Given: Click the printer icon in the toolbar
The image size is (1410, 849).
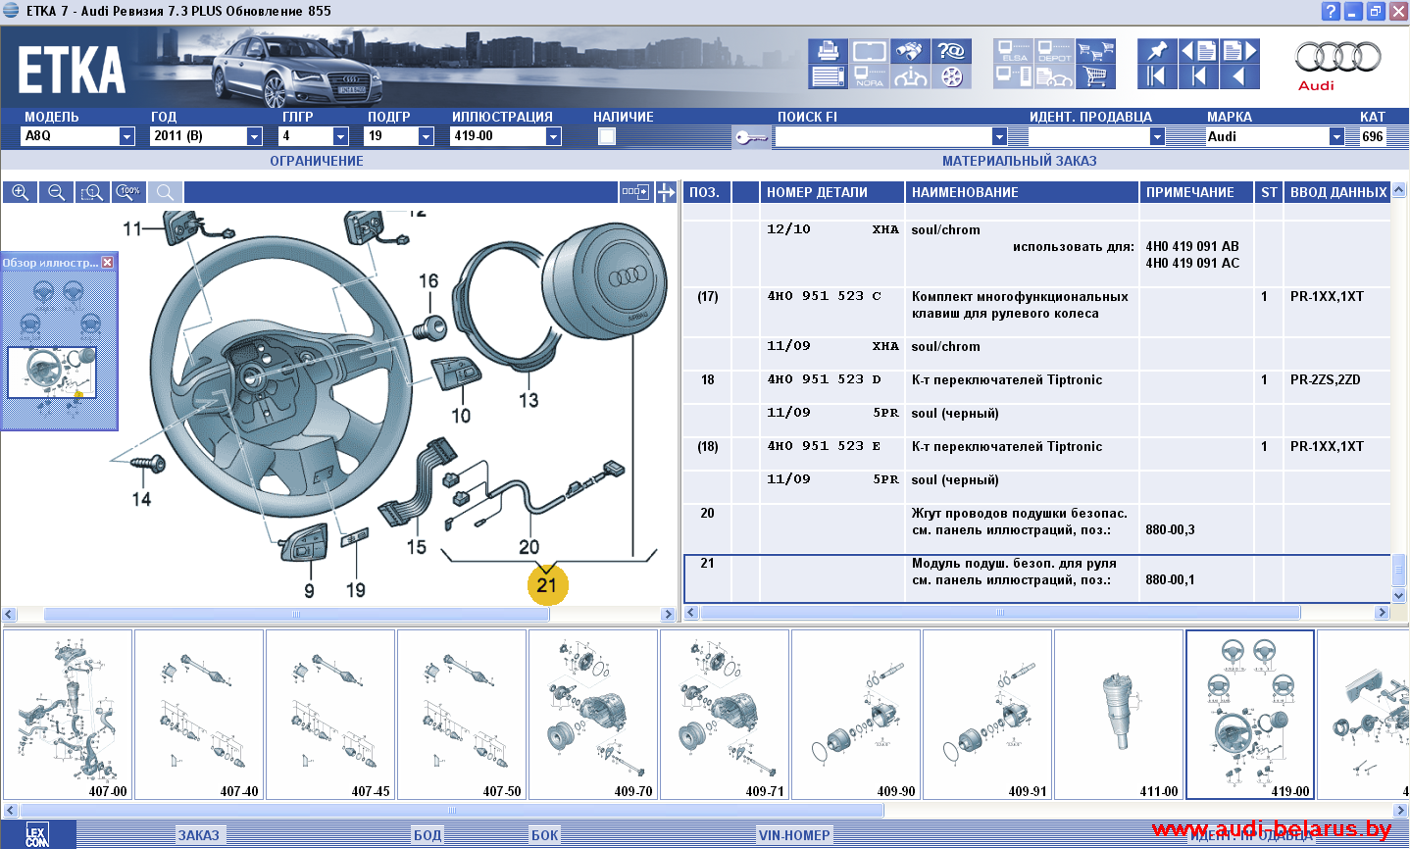Looking at the screenshot, I should 828,51.
